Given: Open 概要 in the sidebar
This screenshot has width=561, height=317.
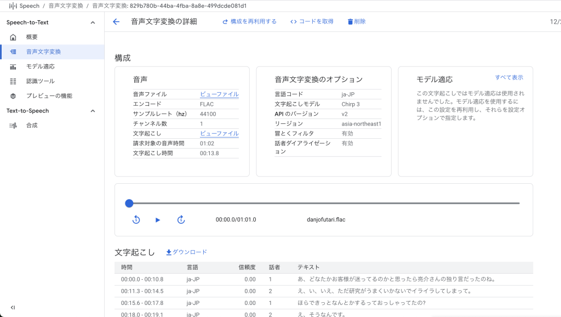Looking at the screenshot, I should 32,37.
